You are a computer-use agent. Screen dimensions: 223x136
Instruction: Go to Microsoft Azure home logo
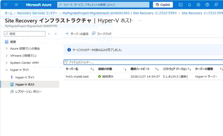click(x=38, y=5)
